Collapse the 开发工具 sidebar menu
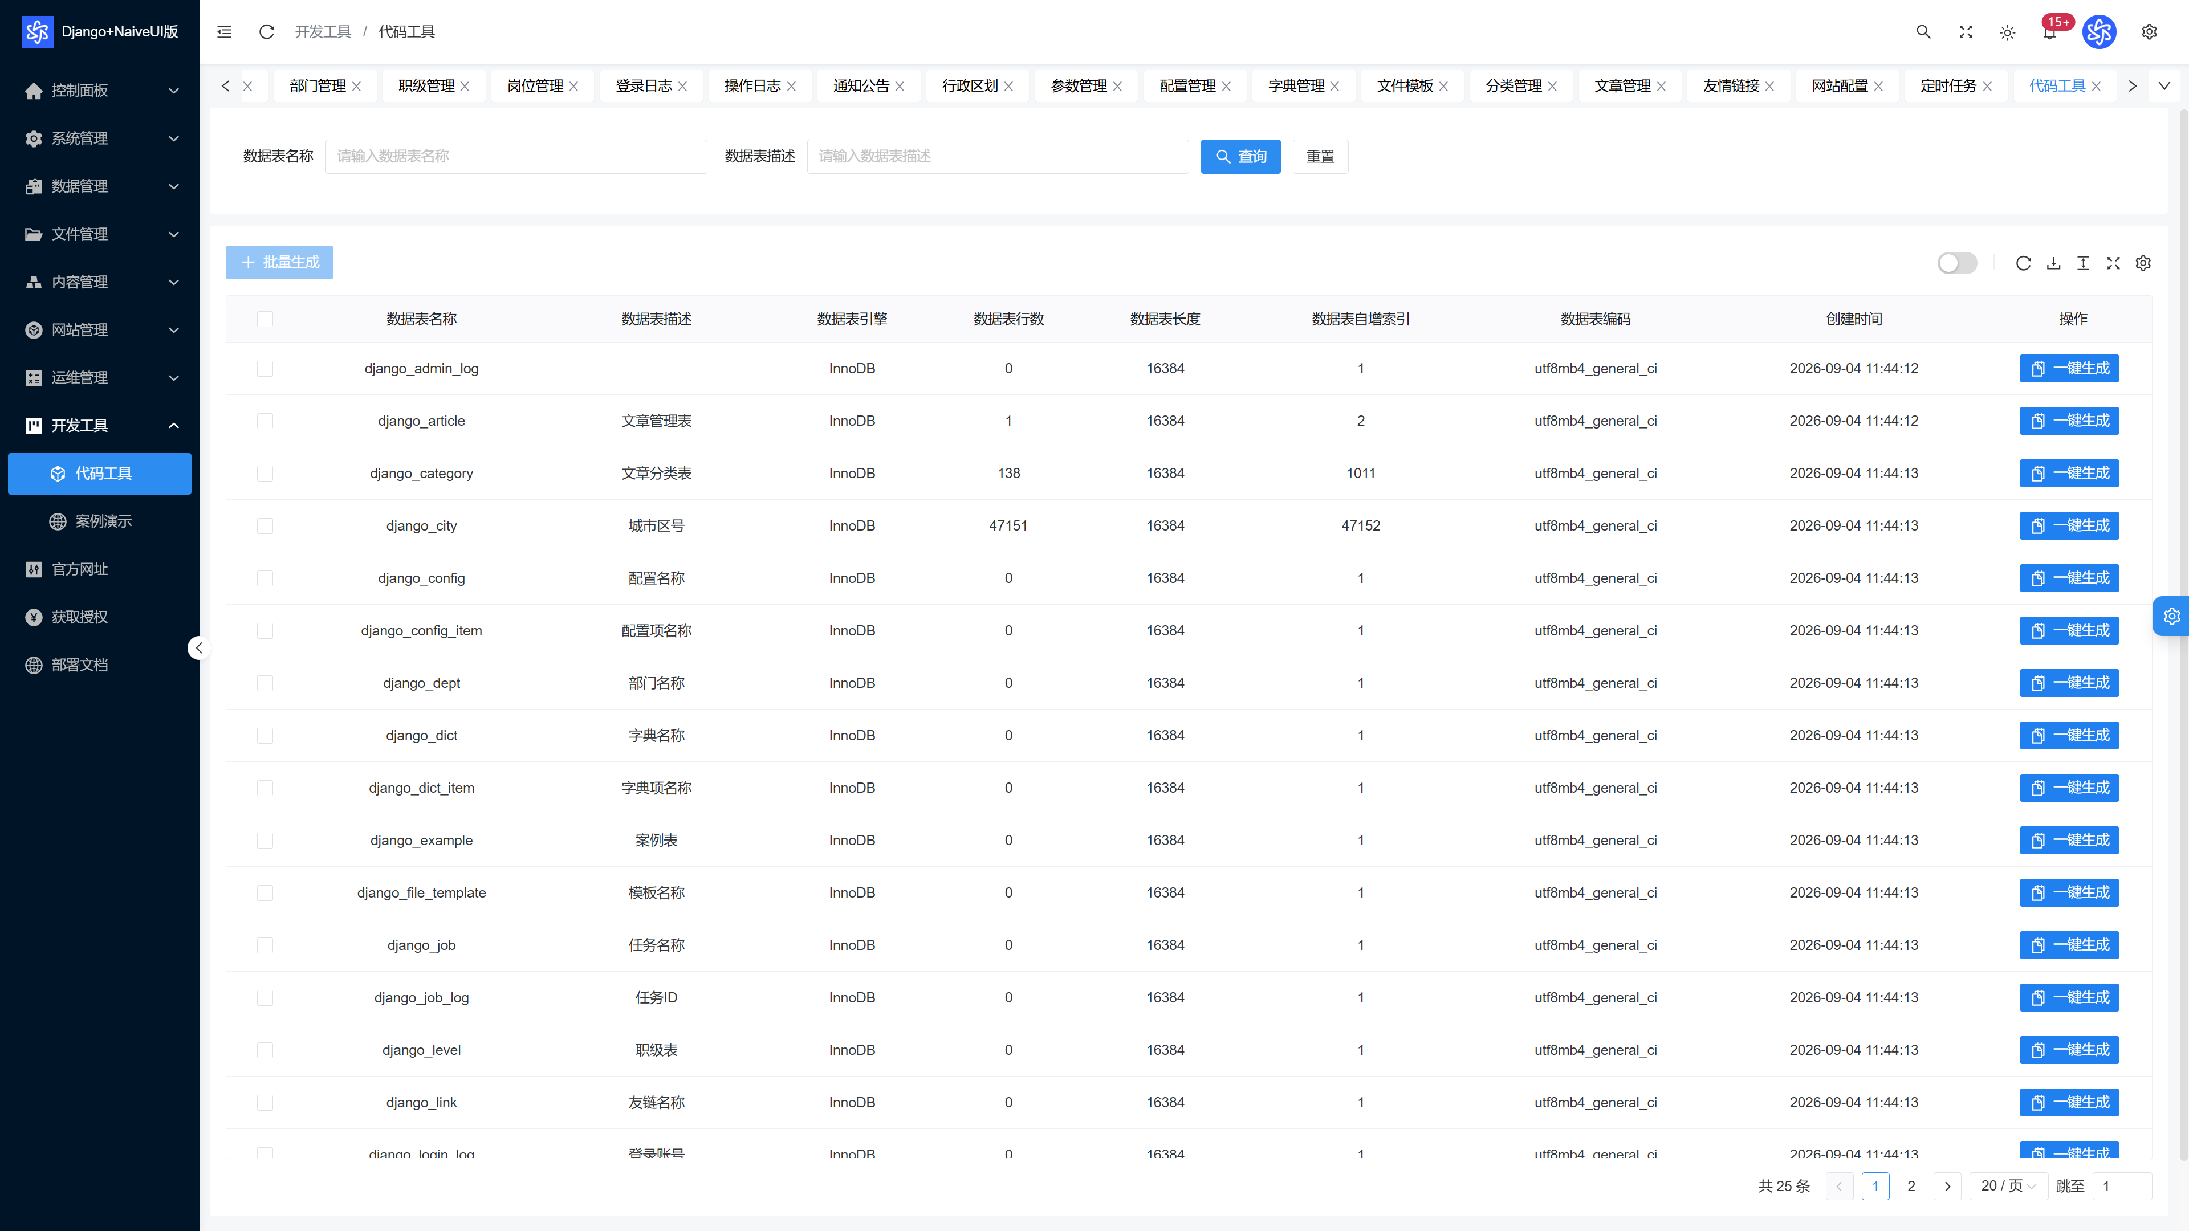2189x1231 pixels. 99,425
